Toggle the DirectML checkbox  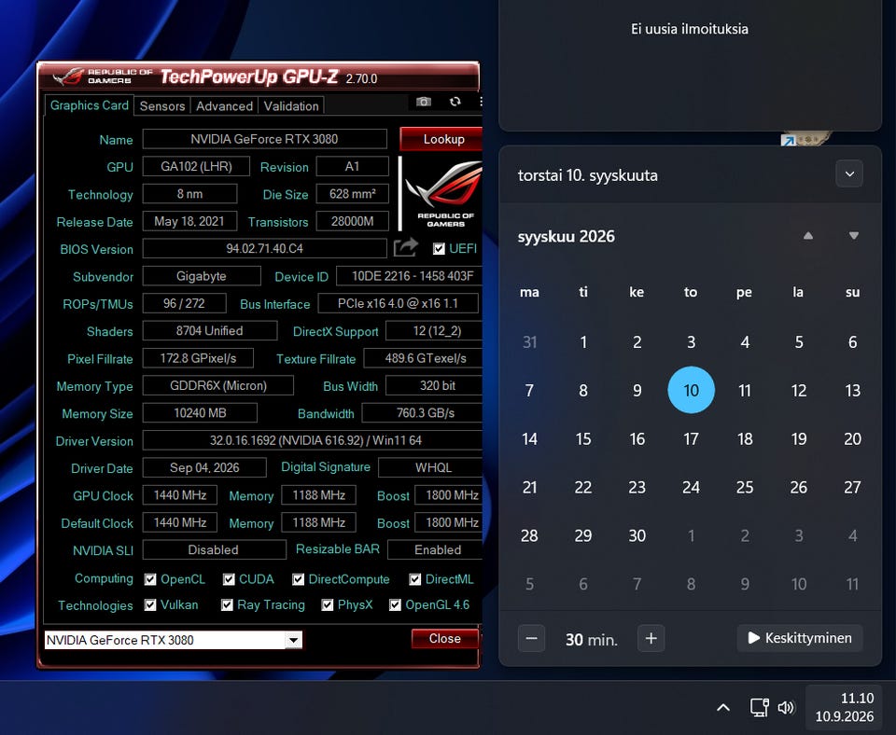[414, 579]
